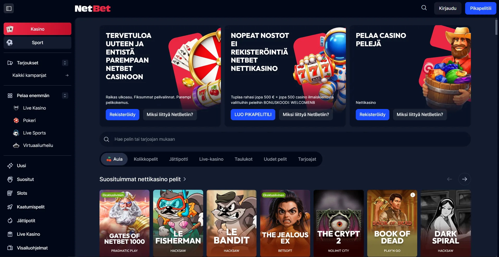Show next games with right arrow

[464, 179]
